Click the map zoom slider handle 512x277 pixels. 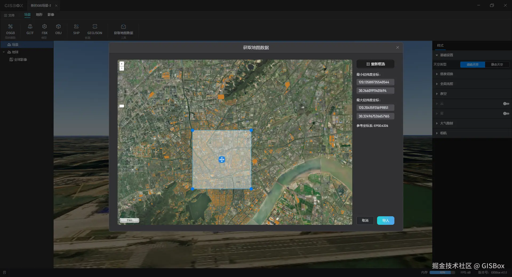pyautogui.click(x=122, y=106)
